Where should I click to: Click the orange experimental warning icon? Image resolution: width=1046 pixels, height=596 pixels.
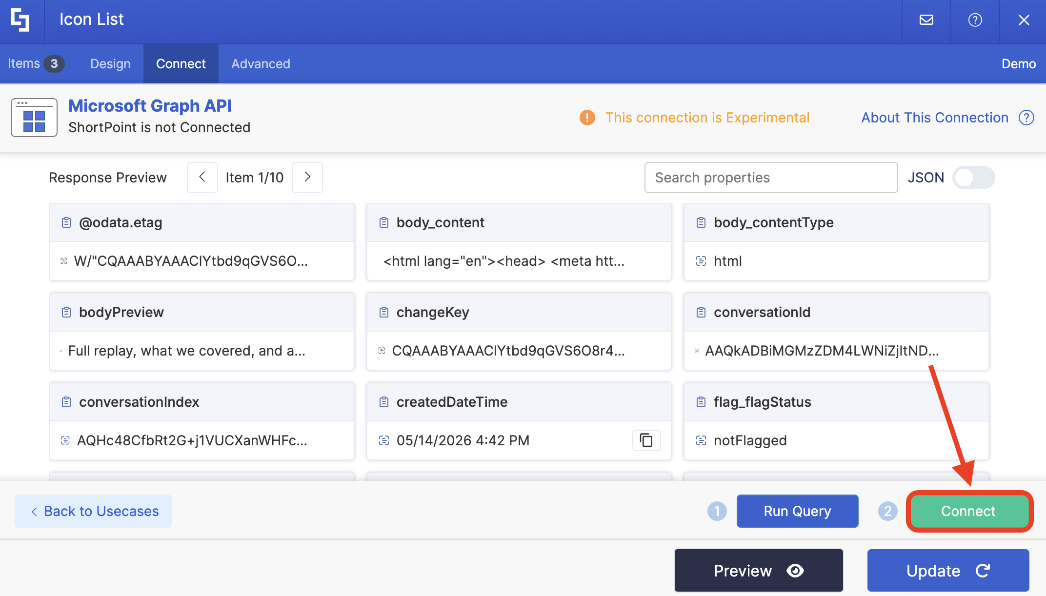[587, 118]
